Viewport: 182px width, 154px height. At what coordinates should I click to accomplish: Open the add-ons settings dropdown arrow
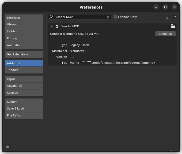click(x=175, y=17)
